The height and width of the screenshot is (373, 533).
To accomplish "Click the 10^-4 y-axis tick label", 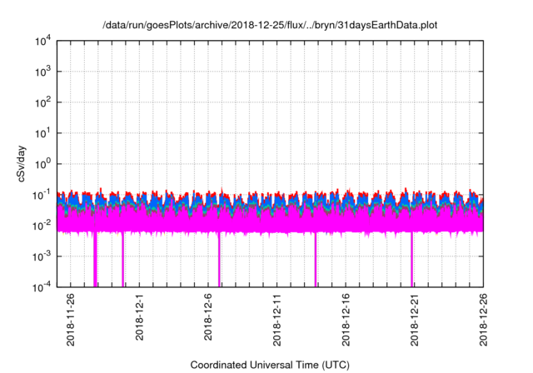I will (42, 288).
